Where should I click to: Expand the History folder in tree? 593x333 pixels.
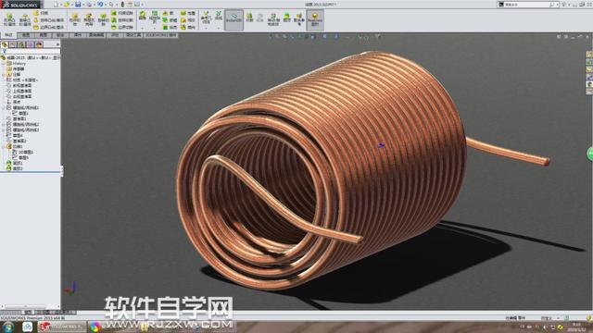tap(4, 64)
